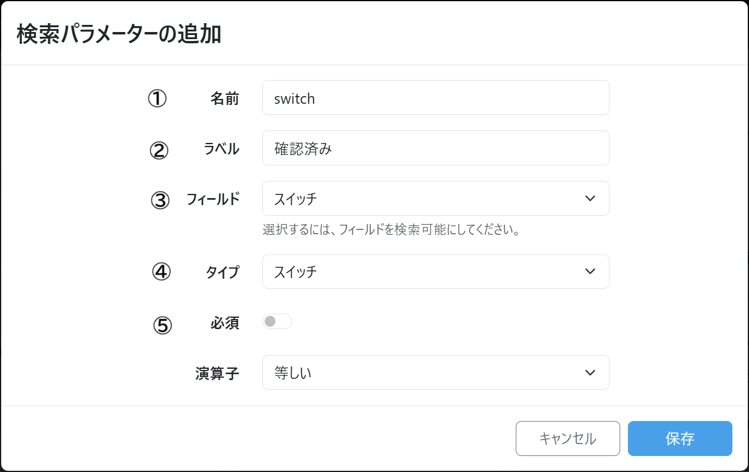The image size is (749, 472).
Task: Click the ラベル input containing 確認済み
Action: point(435,148)
